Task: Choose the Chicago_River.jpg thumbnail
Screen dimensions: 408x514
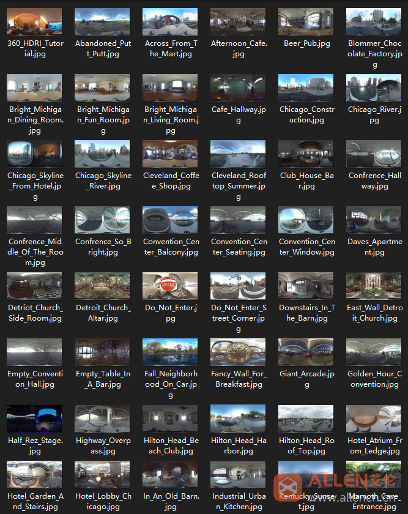Action: click(374, 88)
